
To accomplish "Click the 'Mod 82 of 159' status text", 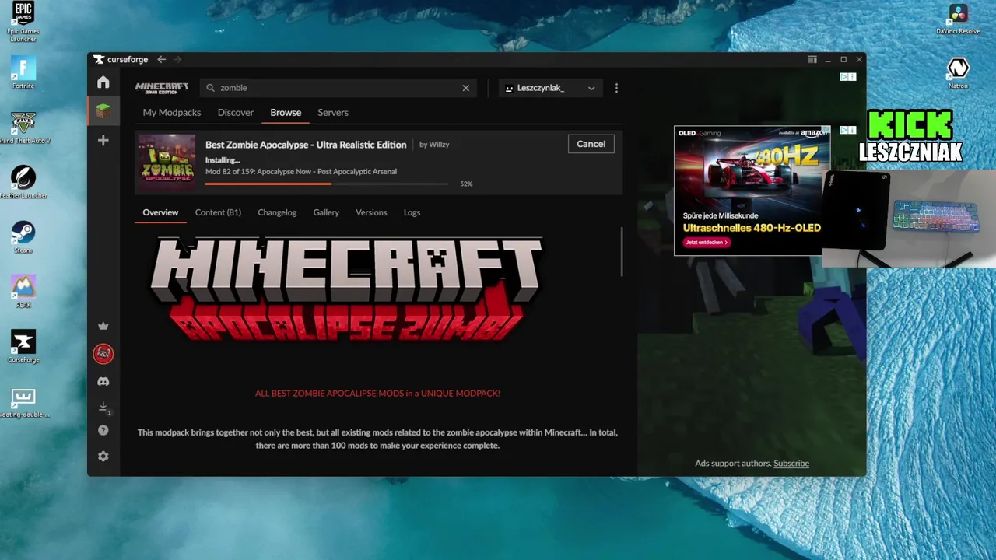I will coord(301,172).
